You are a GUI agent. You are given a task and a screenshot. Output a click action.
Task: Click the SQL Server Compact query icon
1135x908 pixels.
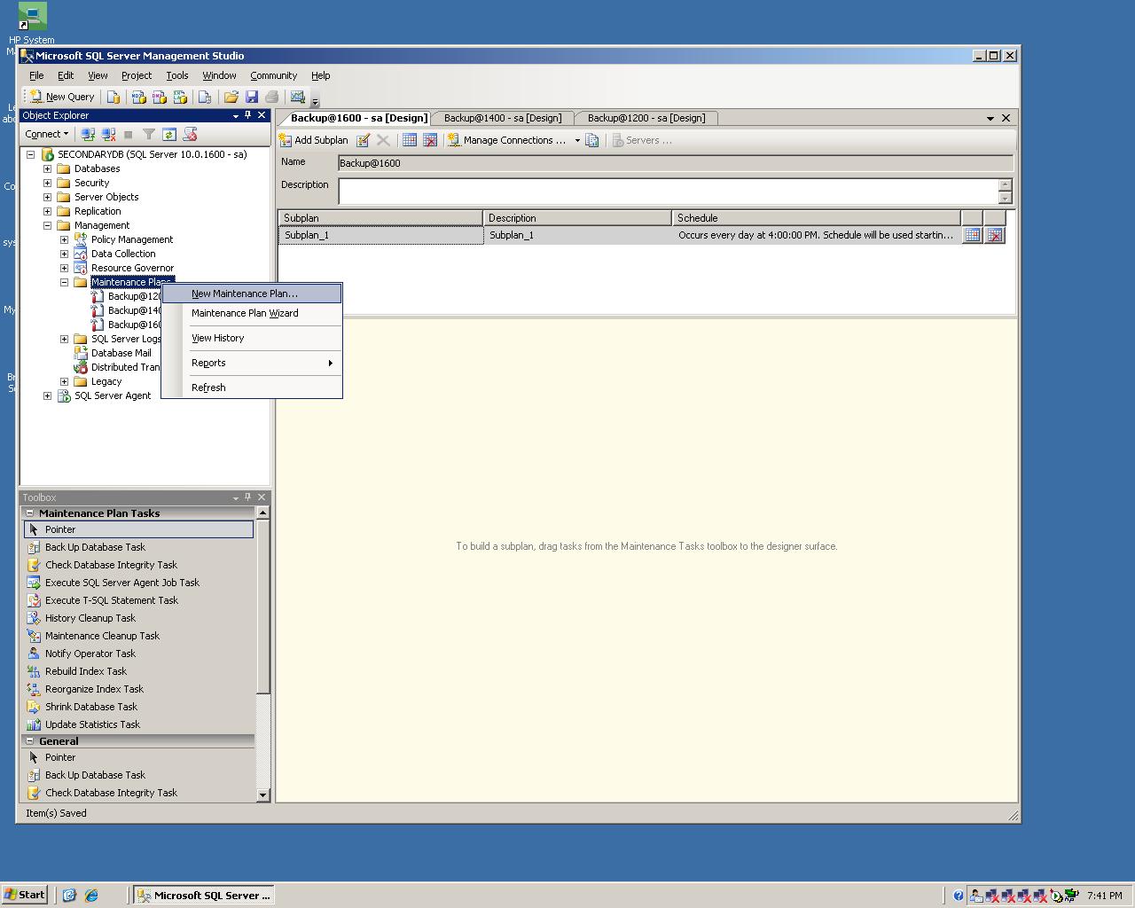205,97
